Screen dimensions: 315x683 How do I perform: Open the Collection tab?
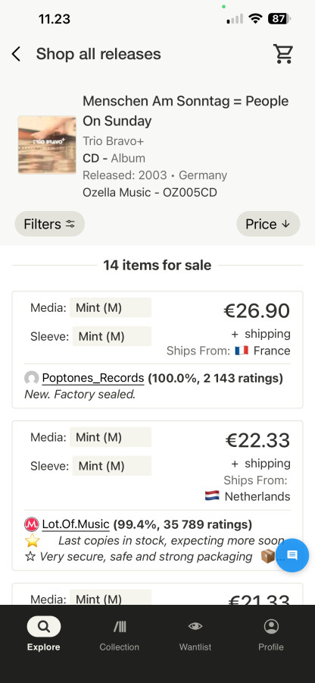point(120,635)
